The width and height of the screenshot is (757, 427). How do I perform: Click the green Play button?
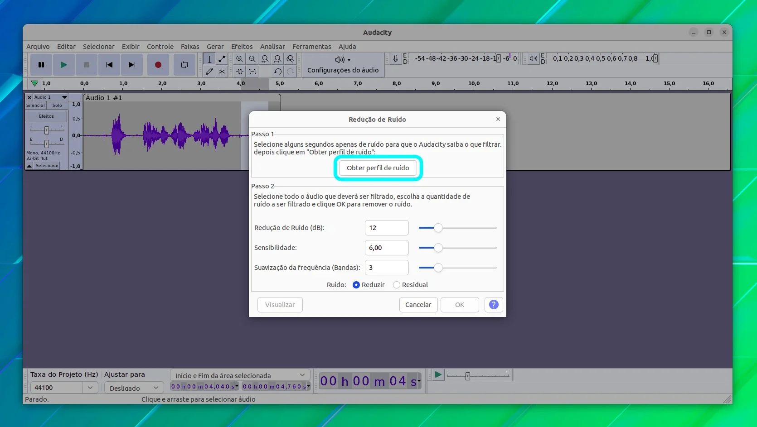64,65
